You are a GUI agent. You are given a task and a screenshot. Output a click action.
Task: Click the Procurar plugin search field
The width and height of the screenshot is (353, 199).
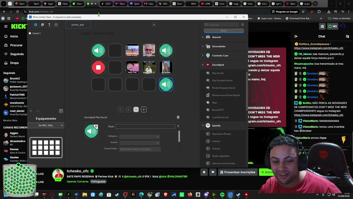point(222,25)
